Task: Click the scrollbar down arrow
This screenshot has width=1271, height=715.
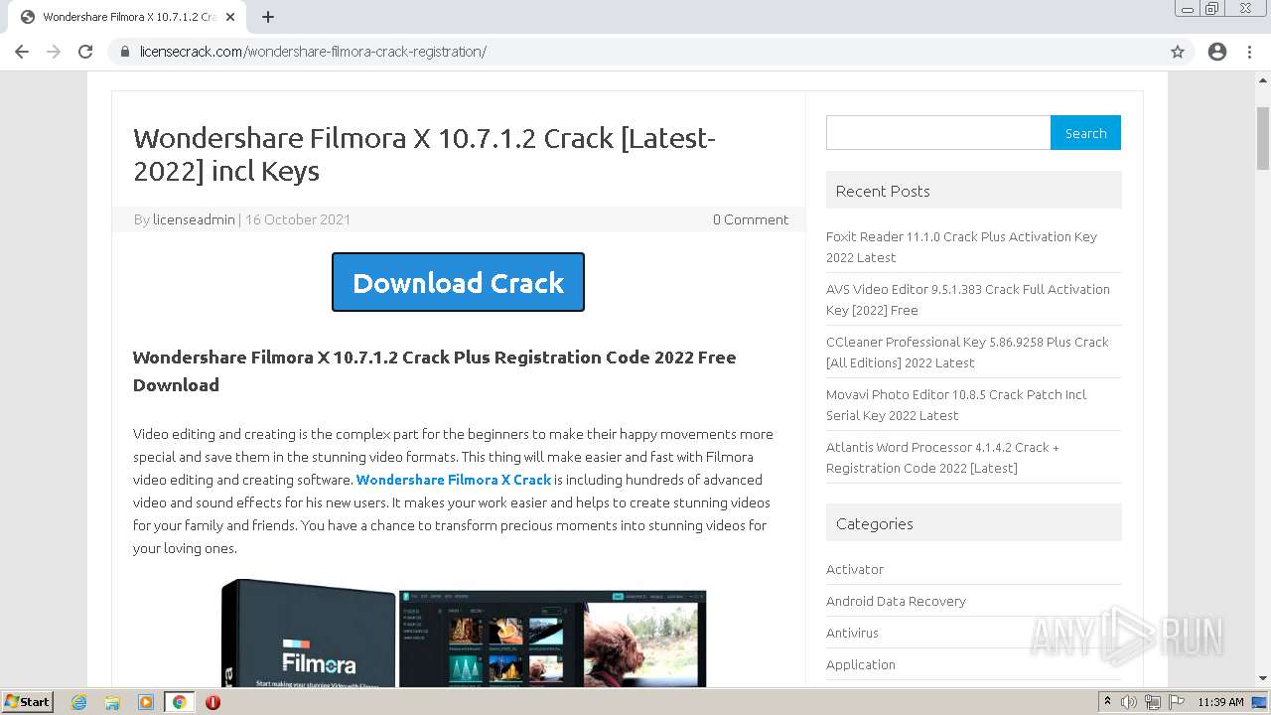Action: pos(1263,679)
